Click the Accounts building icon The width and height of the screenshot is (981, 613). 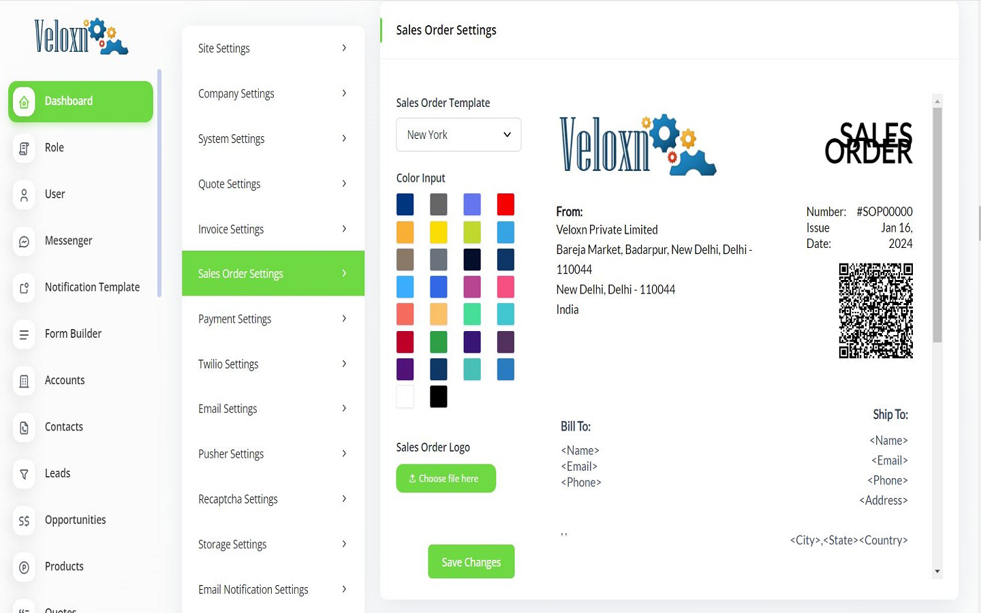coord(24,380)
